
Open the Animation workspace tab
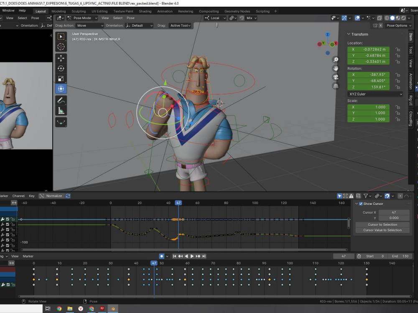pos(165,11)
